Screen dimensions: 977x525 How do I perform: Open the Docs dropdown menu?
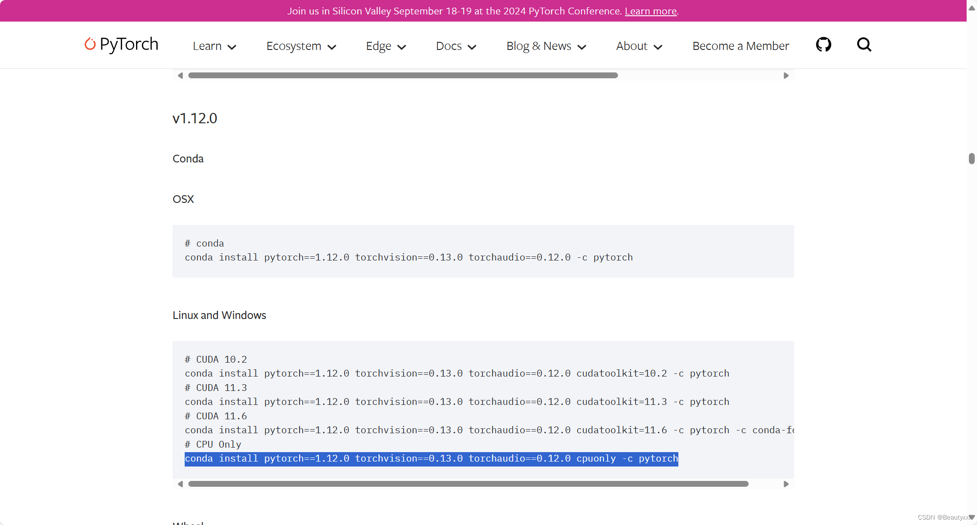[456, 46]
